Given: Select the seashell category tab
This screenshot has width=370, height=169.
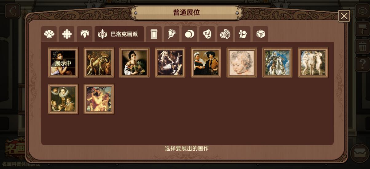Looking at the screenshot, I should pyautogui.click(x=49, y=34).
